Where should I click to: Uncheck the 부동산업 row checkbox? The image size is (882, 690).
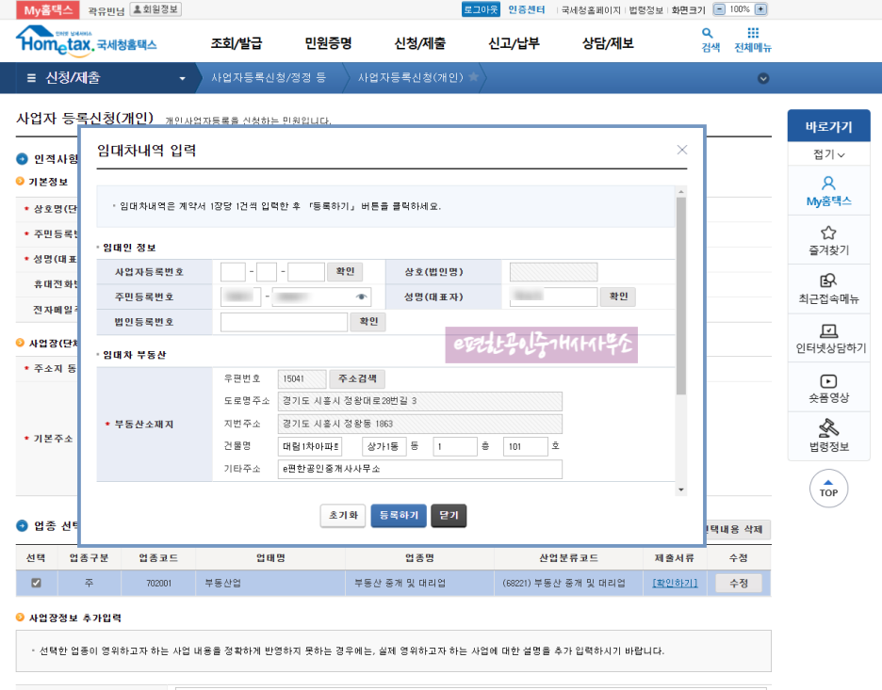36,584
